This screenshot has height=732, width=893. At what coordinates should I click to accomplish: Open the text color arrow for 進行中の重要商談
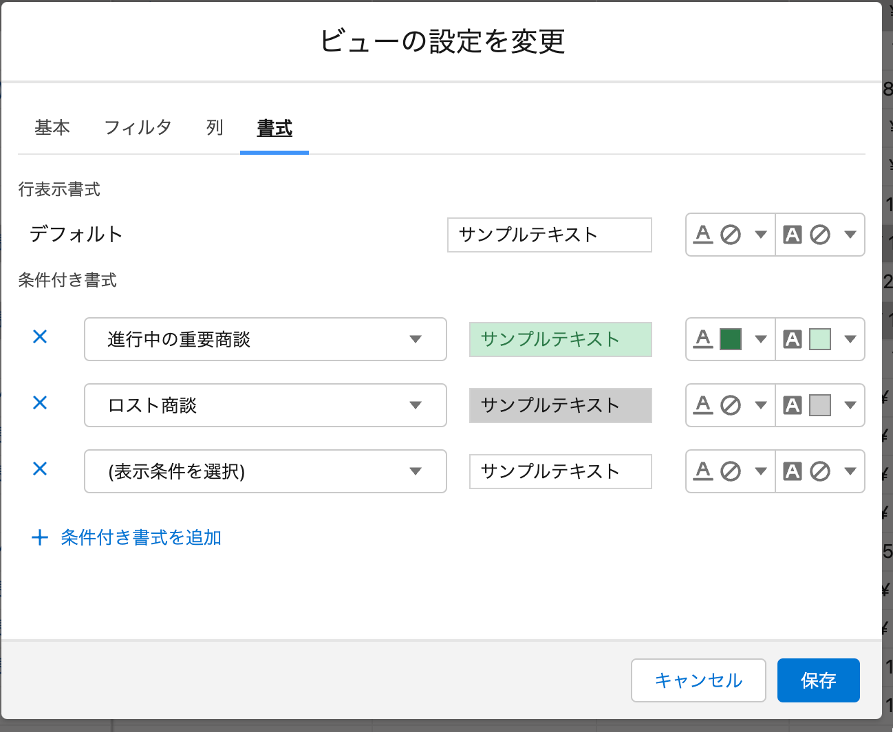[760, 339]
